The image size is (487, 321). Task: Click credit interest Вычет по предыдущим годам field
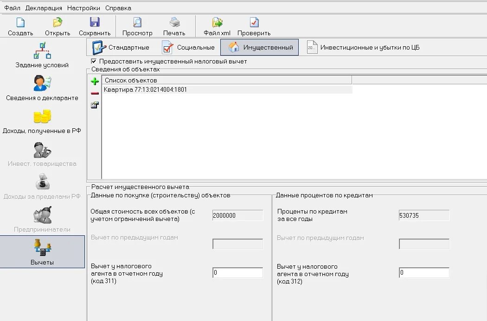[x=424, y=244]
